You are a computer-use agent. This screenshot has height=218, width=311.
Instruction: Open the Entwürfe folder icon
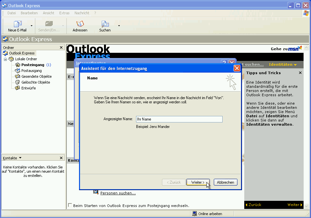[18, 88]
